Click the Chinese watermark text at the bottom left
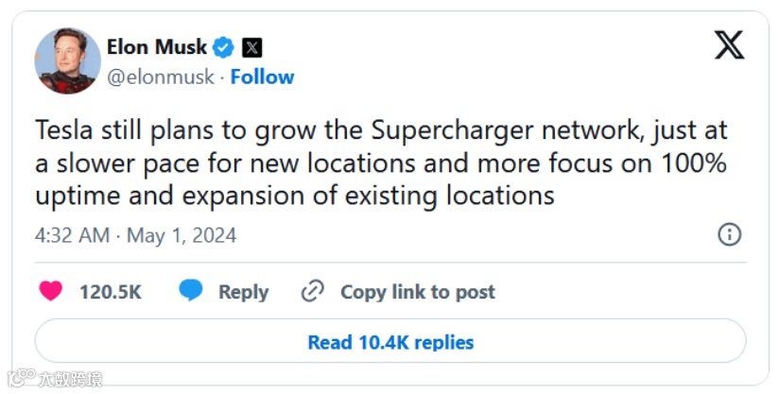The image size is (780, 394). 70,380
